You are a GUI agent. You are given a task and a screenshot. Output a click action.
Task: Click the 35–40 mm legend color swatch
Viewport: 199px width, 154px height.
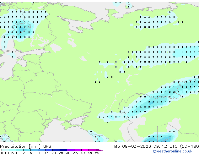(x=78, y=150)
